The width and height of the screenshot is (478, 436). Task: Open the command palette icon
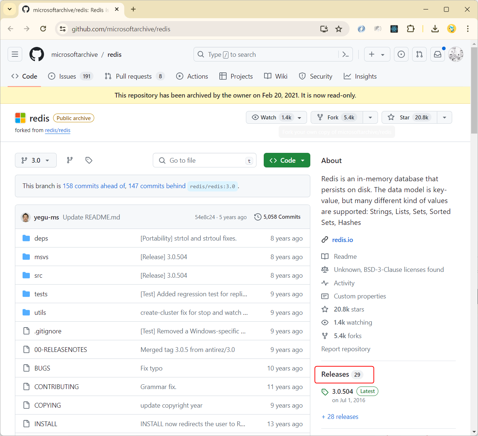point(346,54)
